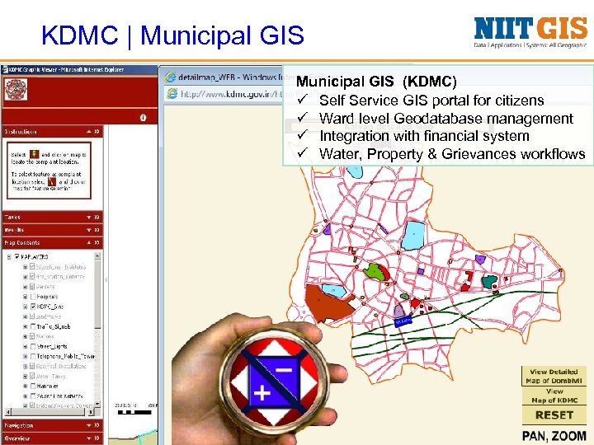This screenshot has width=594, height=445.
Task: Click the Internet Explorer icon beside detailmap_WEB title
Action: [x=170, y=77]
